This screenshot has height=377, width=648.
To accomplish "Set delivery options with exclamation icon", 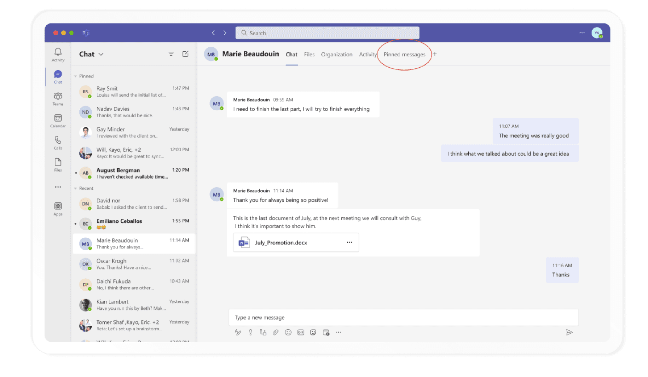I will (251, 332).
